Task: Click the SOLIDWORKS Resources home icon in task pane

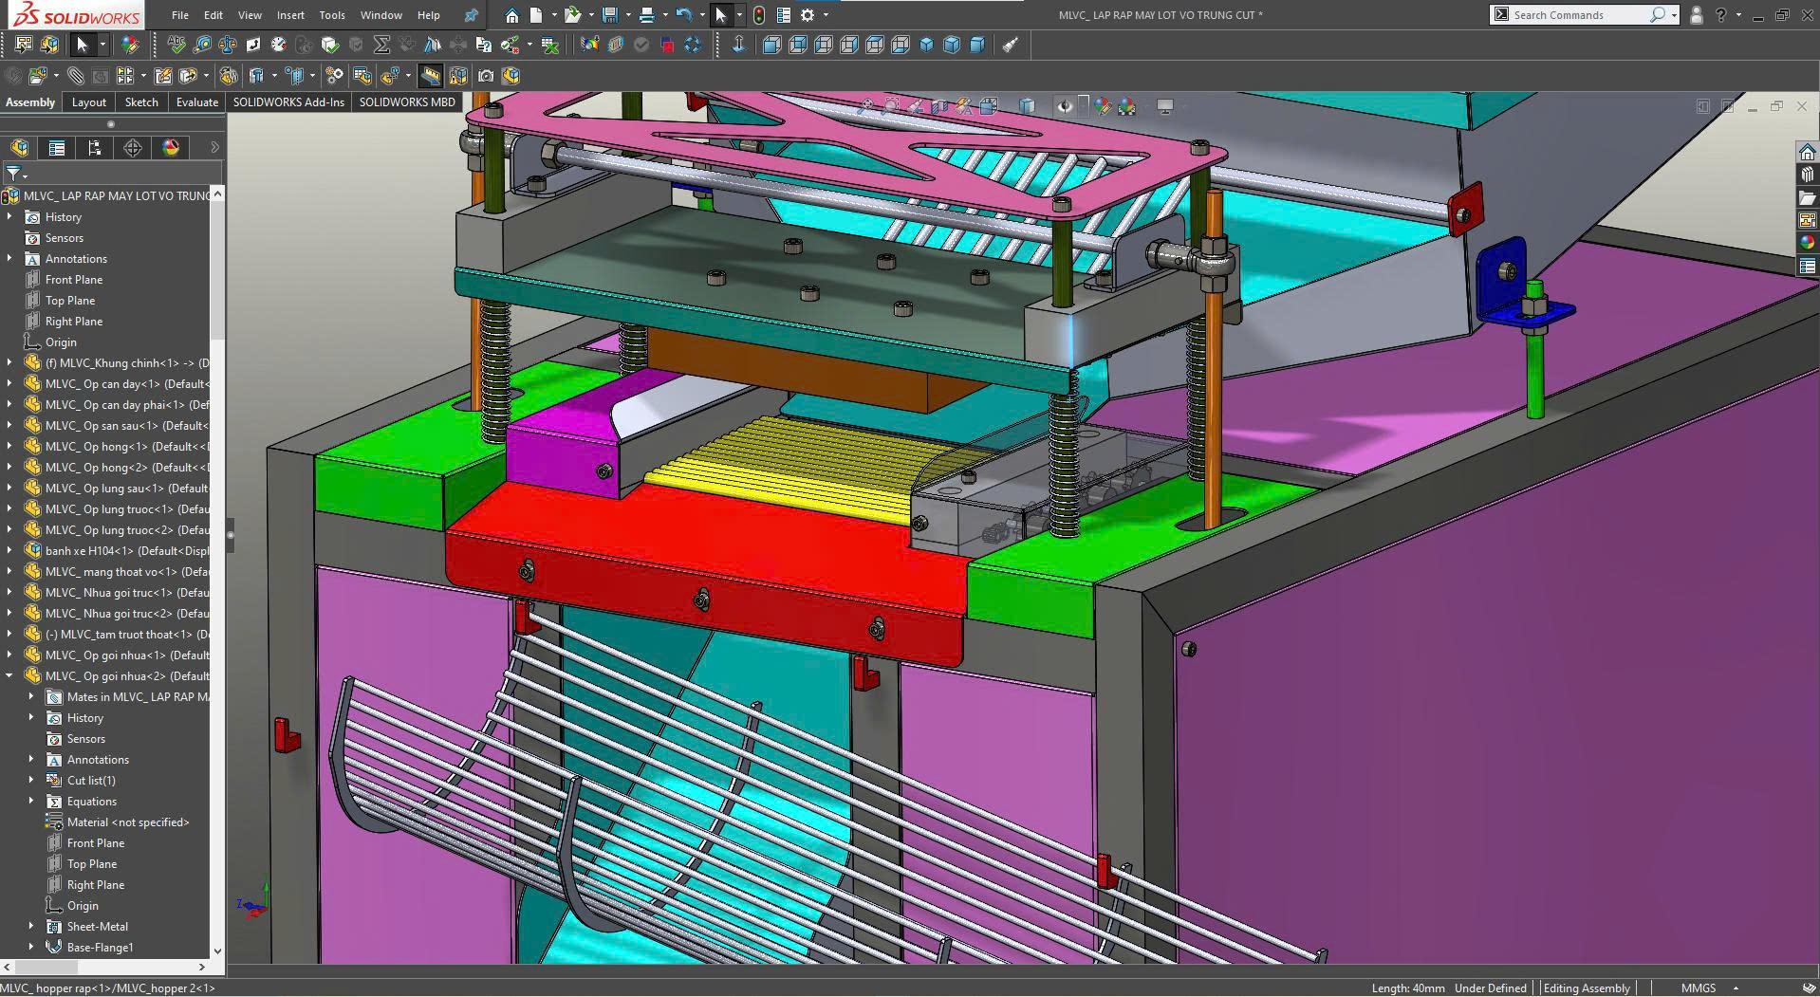Action: [x=1807, y=153]
